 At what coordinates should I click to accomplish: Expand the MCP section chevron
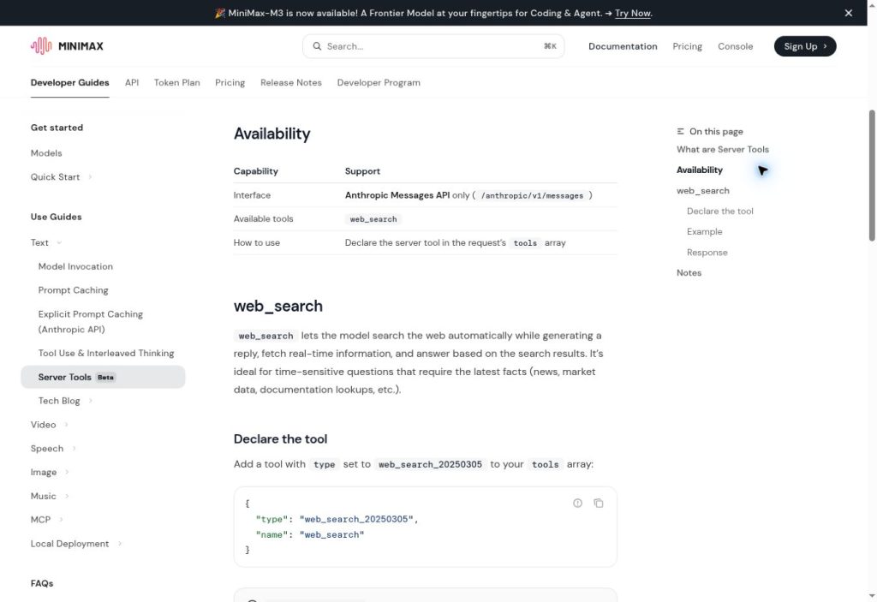click(x=61, y=520)
